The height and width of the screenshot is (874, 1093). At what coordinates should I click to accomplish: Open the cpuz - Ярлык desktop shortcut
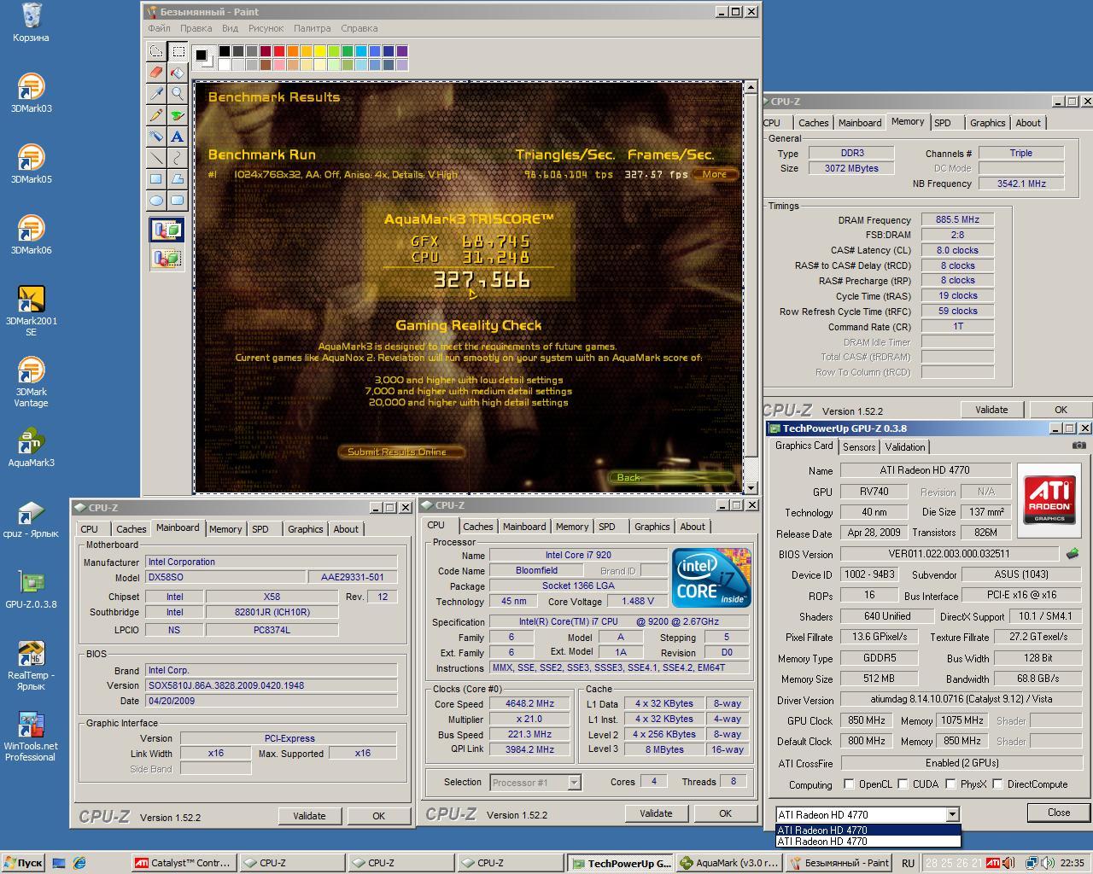click(x=31, y=518)
